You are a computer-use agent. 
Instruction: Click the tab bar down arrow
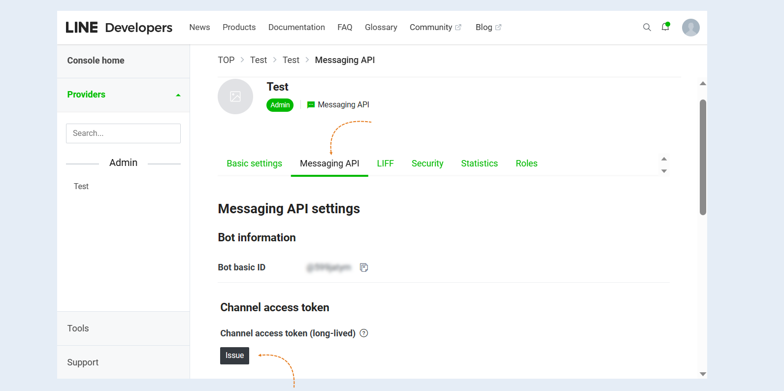coord(664,171)
